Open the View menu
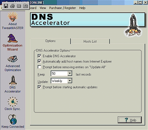The image size is (148, 130). tap(43, 8)
